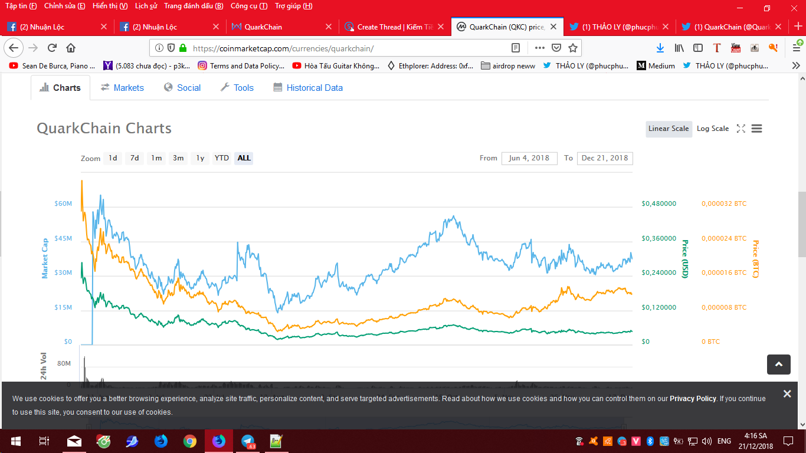Open the airdrop neww bookmark folder
This screenshot has width=806, height=453.
point(508,65)
